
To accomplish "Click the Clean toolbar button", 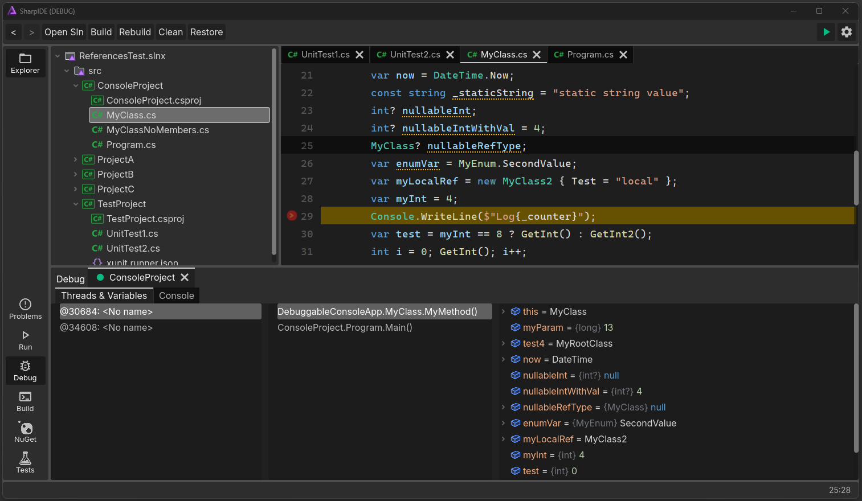I will click(x=171, y=32).
